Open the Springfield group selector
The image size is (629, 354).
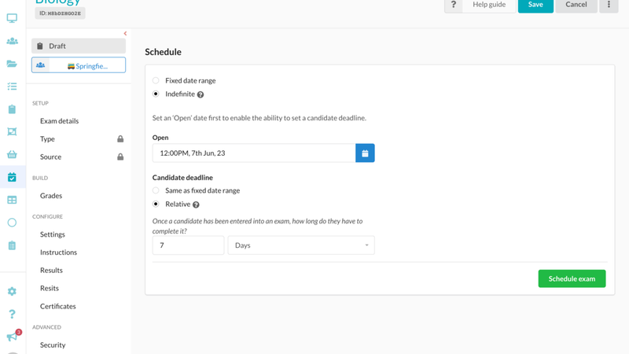tap(79, 65)
